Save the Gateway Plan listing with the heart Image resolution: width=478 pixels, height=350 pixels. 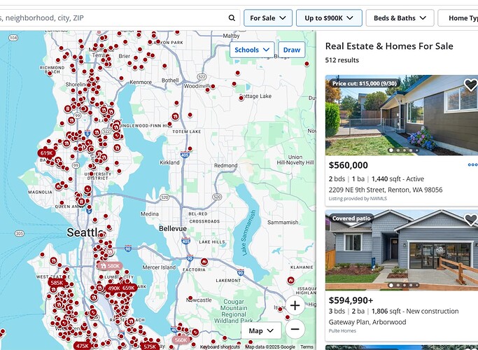pos(470,220)
